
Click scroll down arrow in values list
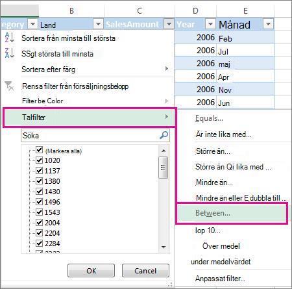(164, 247)
